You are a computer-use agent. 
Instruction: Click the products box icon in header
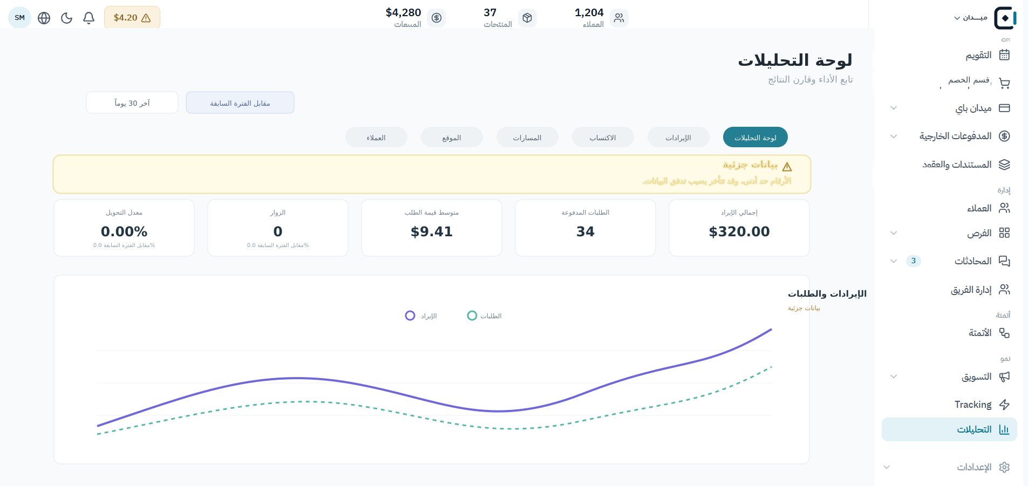(x=527, y=18)
